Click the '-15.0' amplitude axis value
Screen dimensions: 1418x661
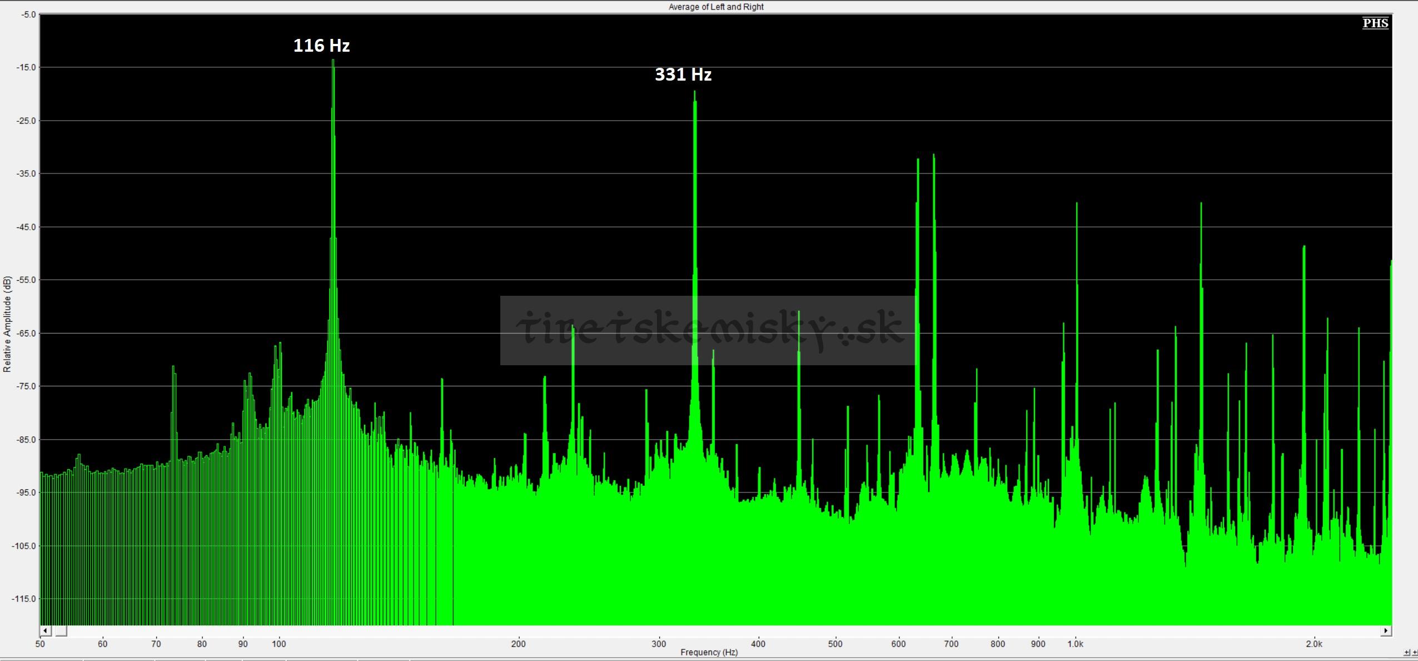click(27, 67)
